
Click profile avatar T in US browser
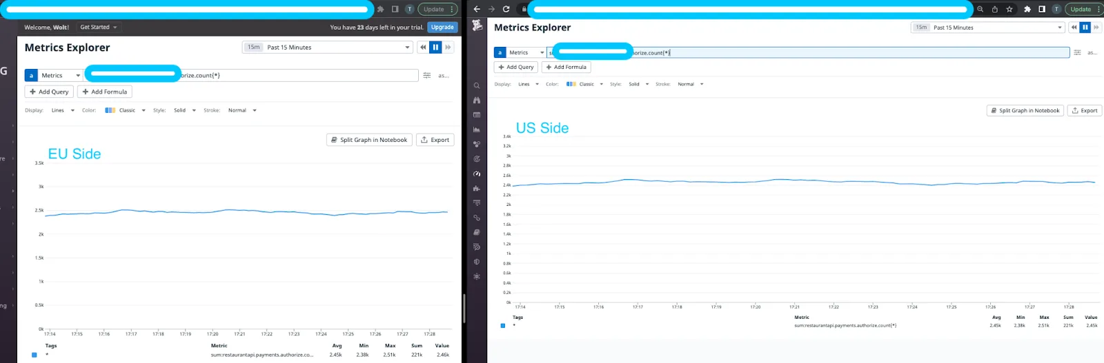click(1056, 9)
